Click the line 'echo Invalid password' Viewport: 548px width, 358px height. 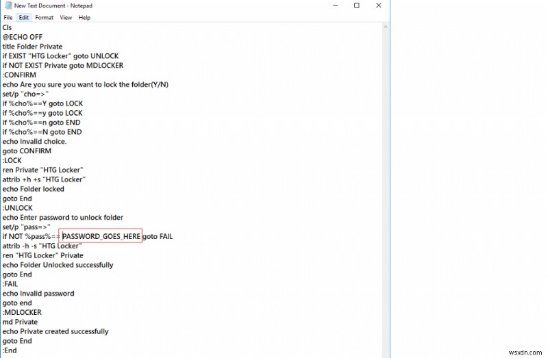[x=38, y=294]
